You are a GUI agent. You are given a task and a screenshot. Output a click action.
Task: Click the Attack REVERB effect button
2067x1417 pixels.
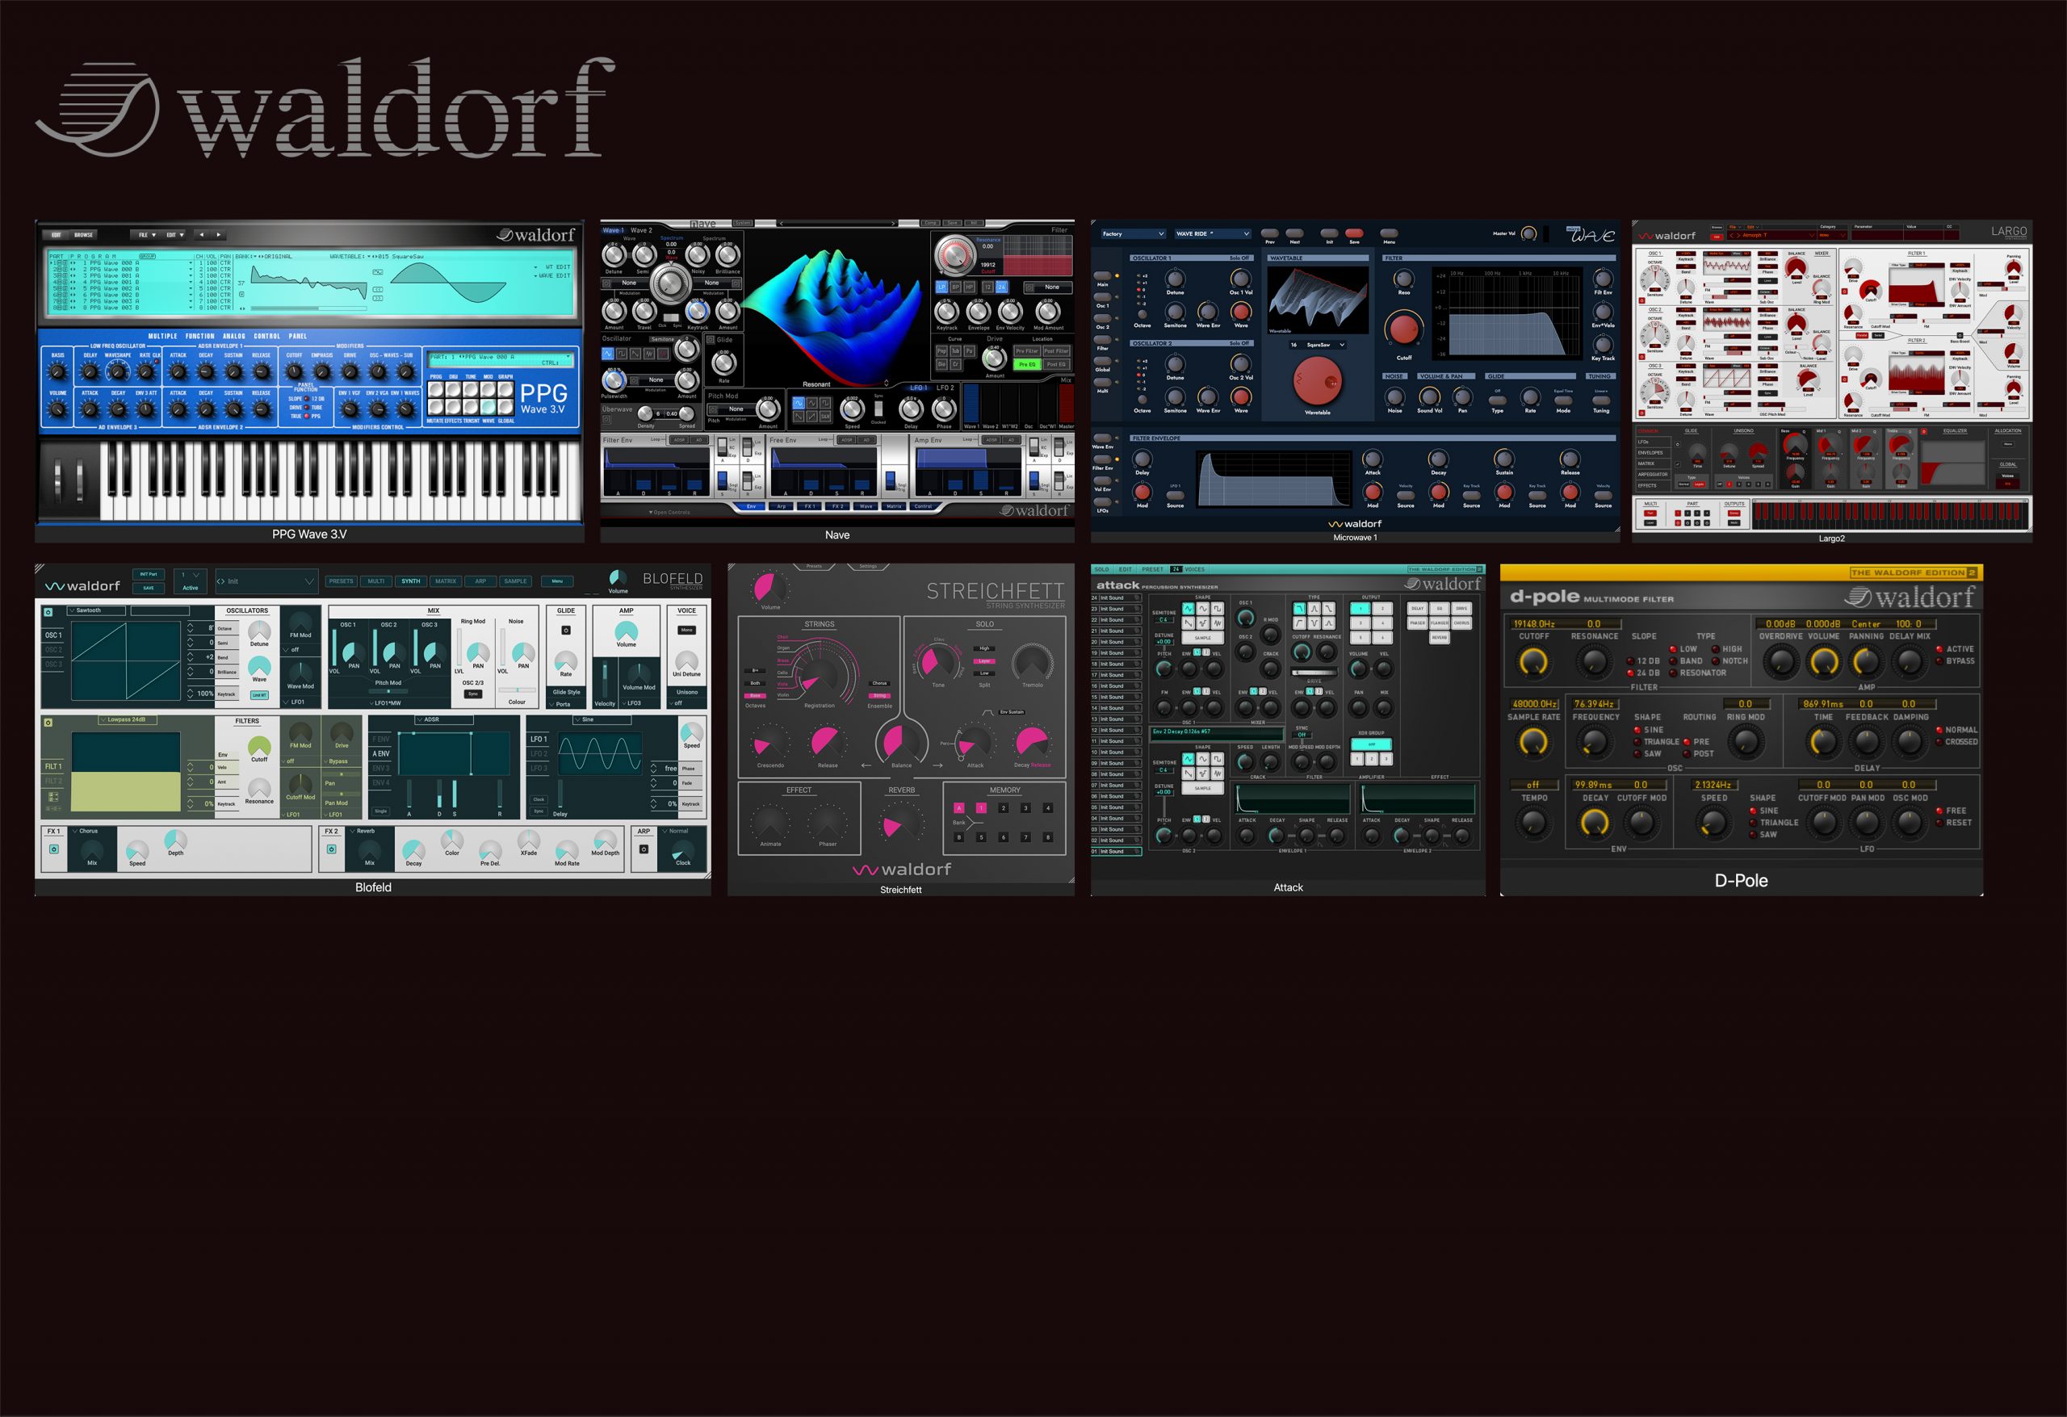[x=1439, y=638]
